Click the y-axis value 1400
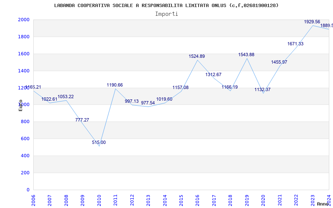 [x=24, y=71]
